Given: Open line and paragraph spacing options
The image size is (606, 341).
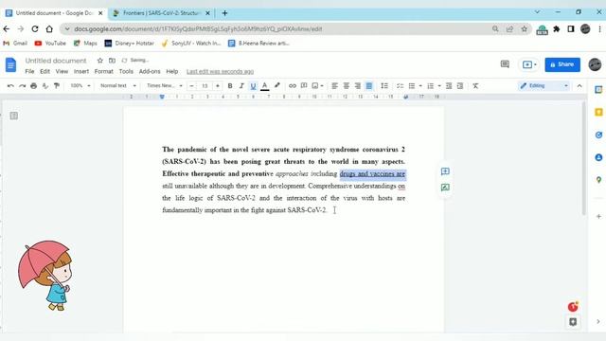Looking at the screenshot, I should click(384, 86).
